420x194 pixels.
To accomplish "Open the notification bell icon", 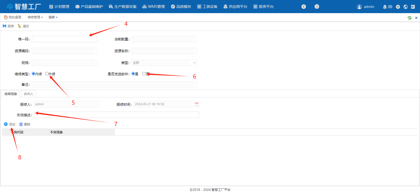I will click(385, 7).
